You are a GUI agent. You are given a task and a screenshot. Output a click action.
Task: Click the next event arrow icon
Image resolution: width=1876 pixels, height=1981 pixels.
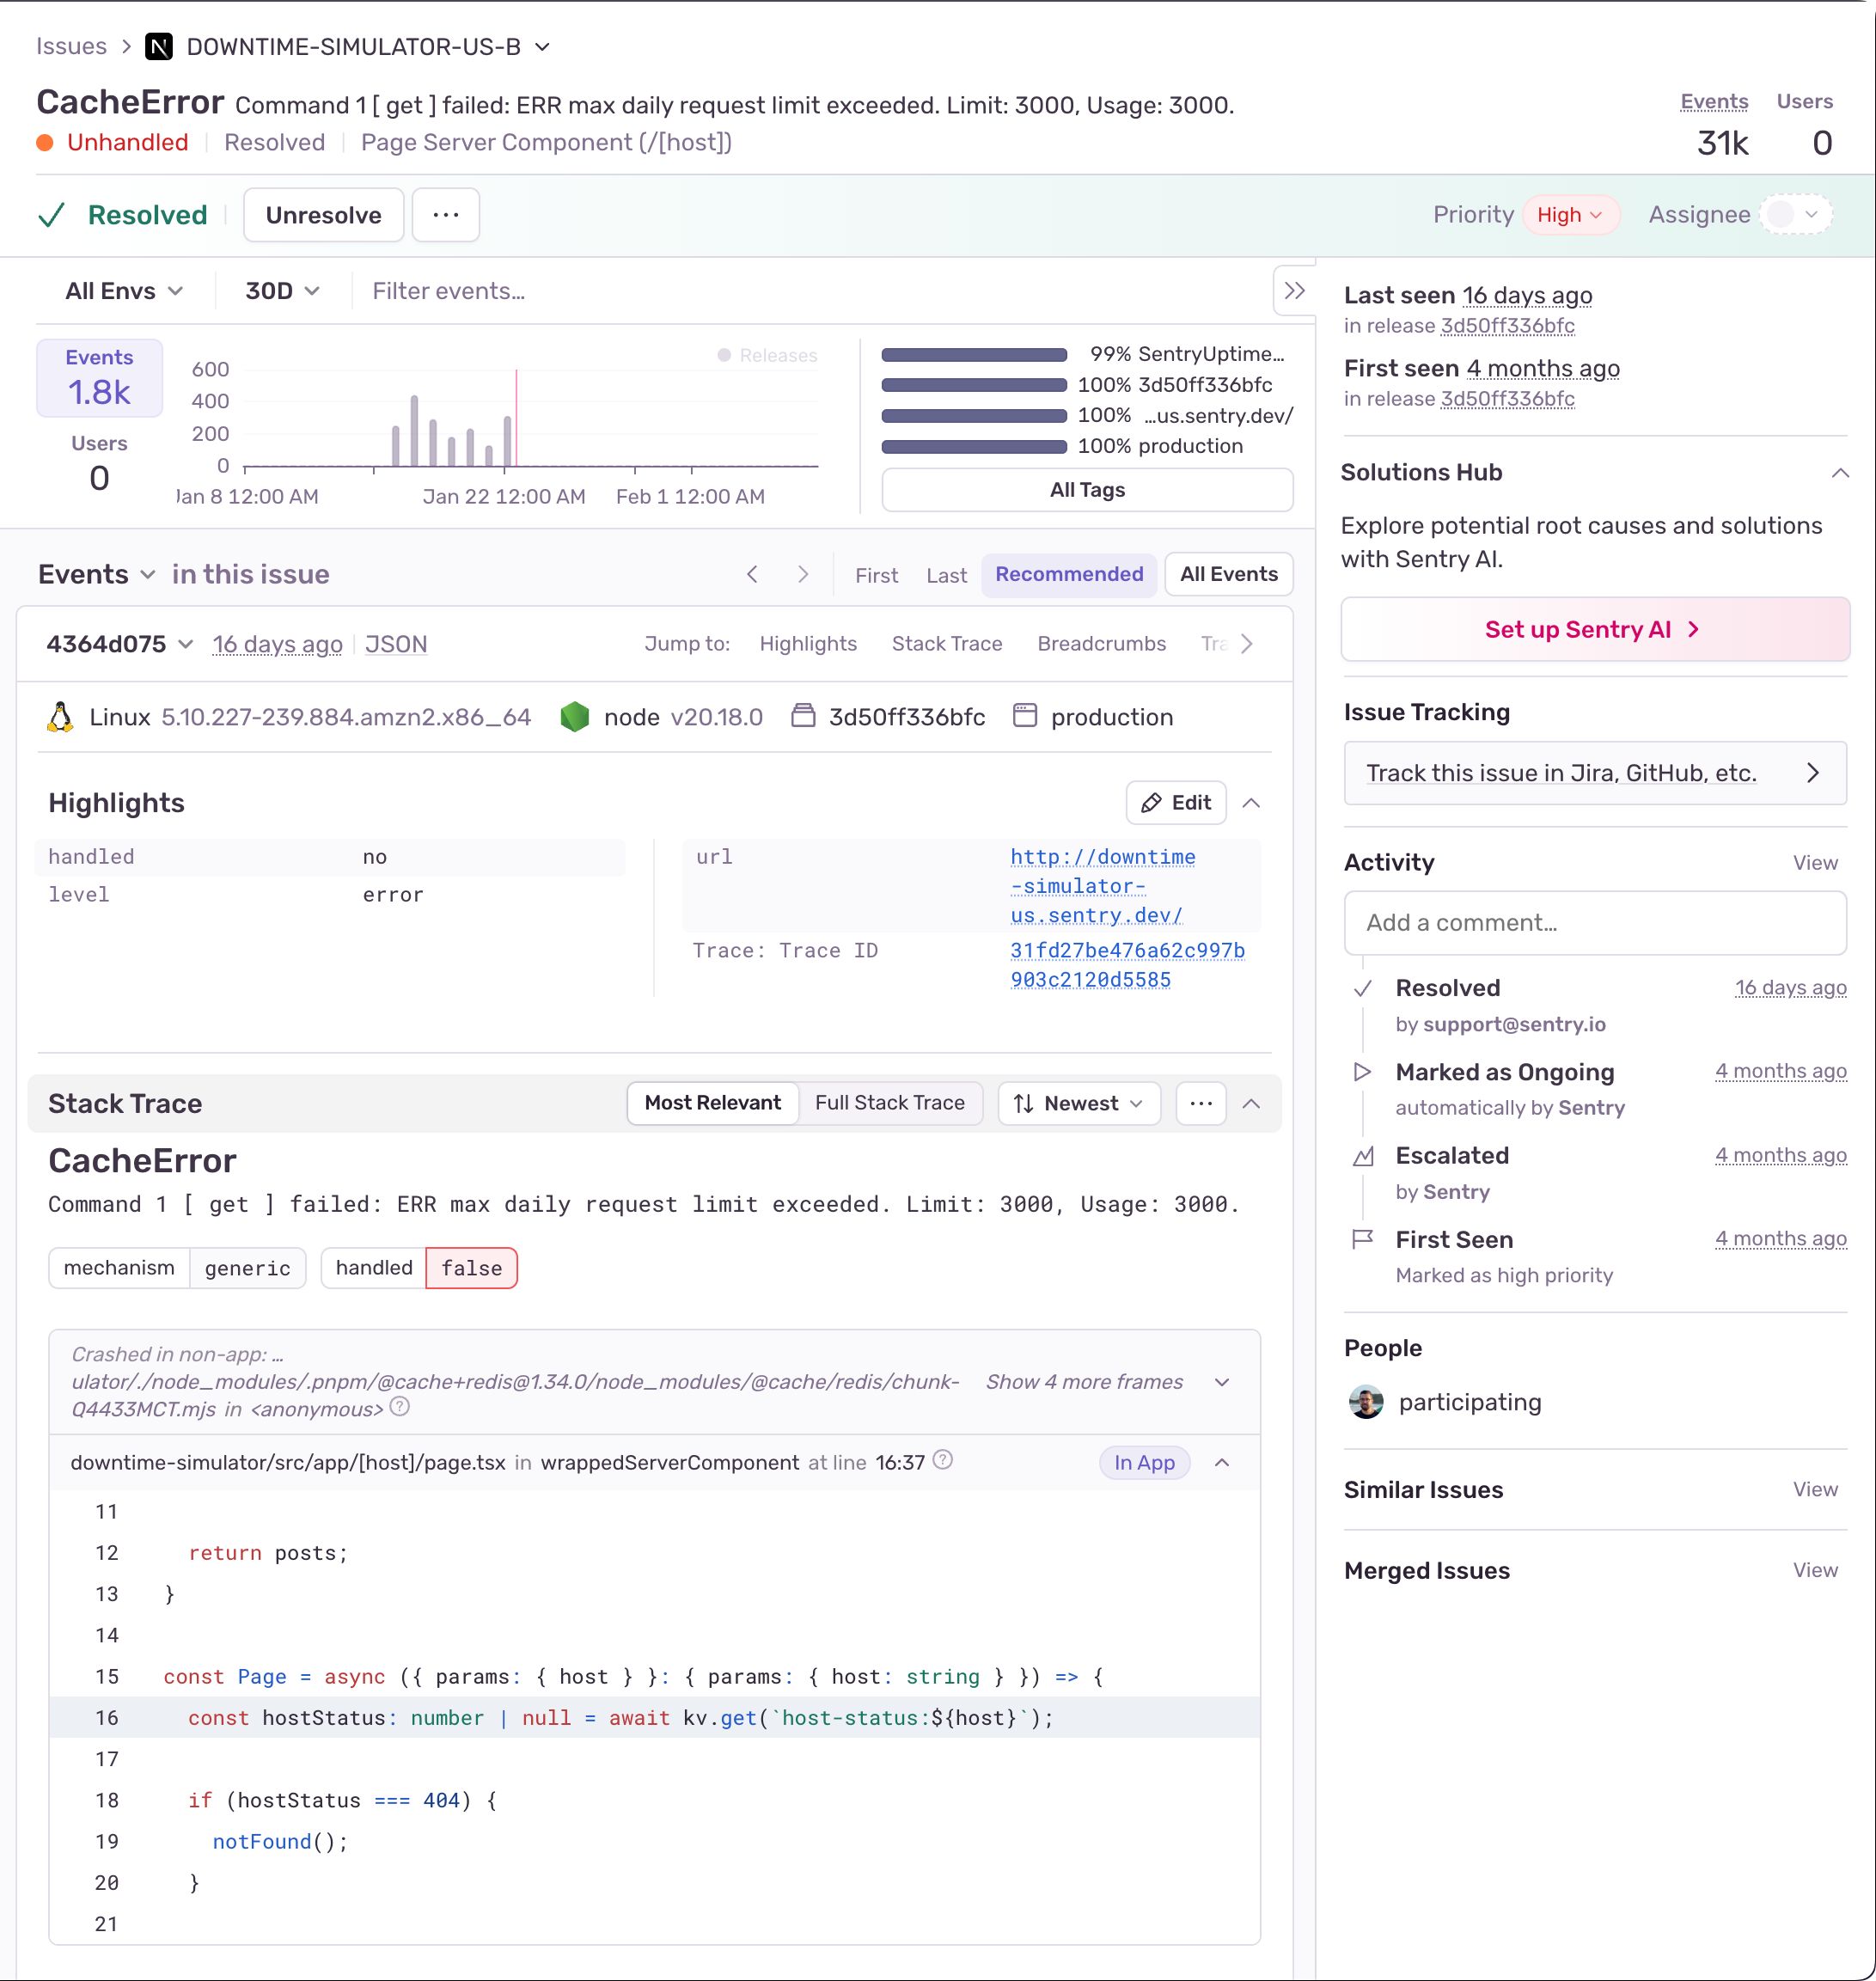click(802, 574)
